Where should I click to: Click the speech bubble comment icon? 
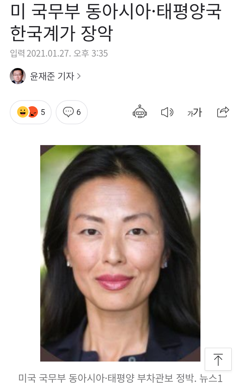coord(68,112)
